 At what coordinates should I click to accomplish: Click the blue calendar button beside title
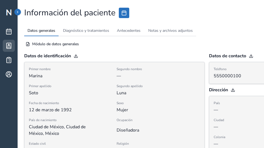click(x=124, y=13)
